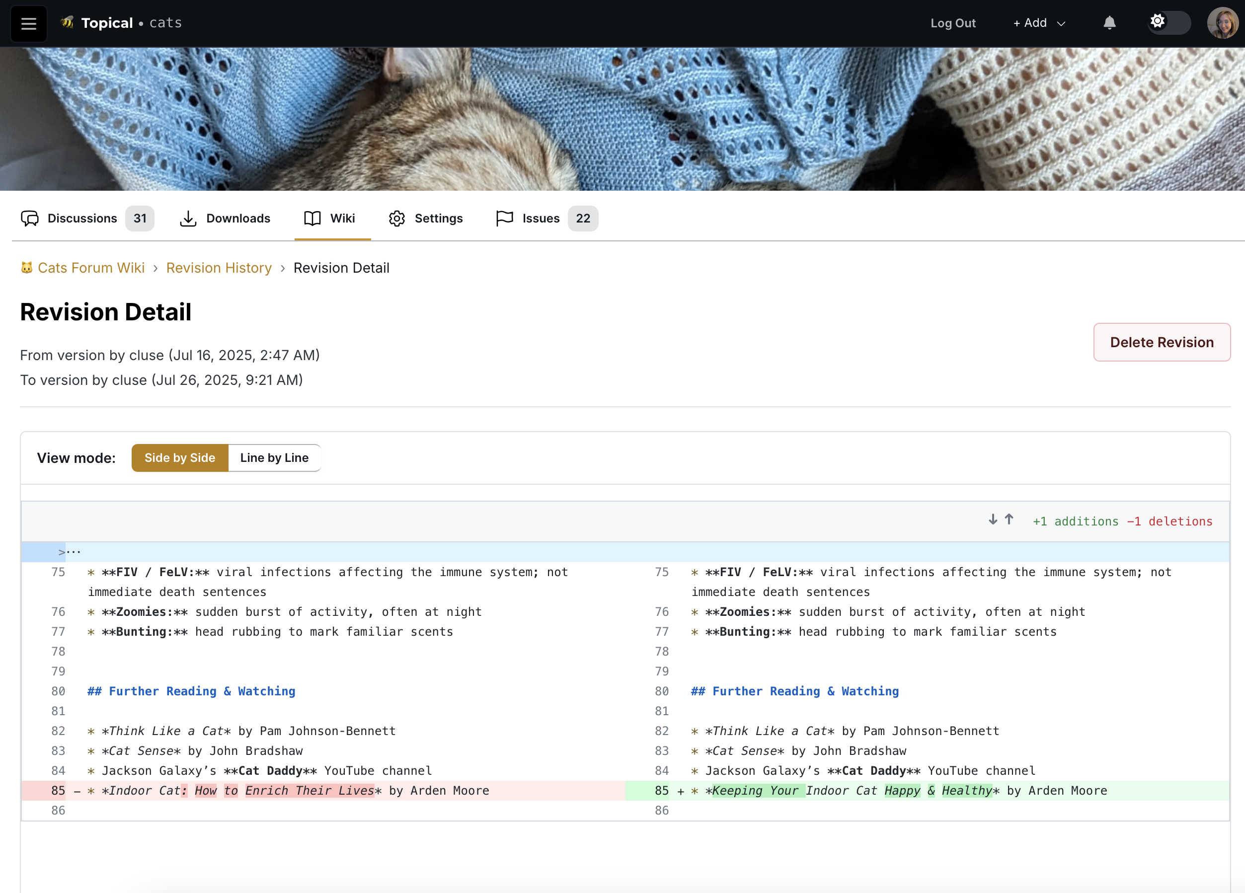The image size is (1245, 893).
Task: Toggle the light/dark theme switch
Action: 1169,23
